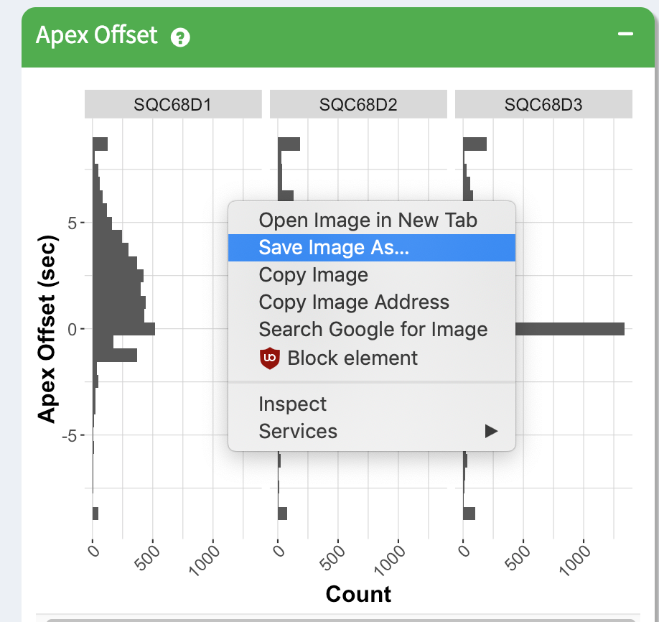Select Save Image As… menu entry
This screenshot has height=622, width=659.
372,247
